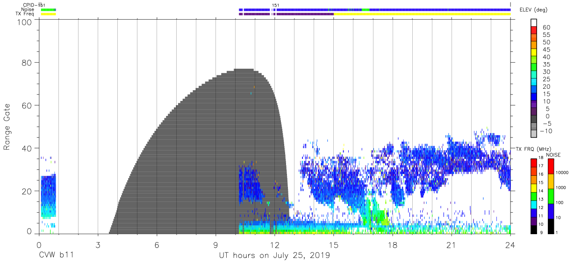The width and height of the screenshot is (574, 265).
Task: Click the 'Range Gate' y-axis title
Action: tap(7, 127)
